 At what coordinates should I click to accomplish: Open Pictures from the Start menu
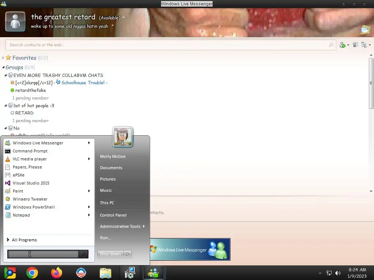(x=108, y=179)
